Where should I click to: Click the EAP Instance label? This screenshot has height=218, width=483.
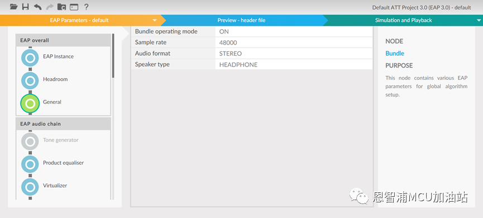(58, 56)
